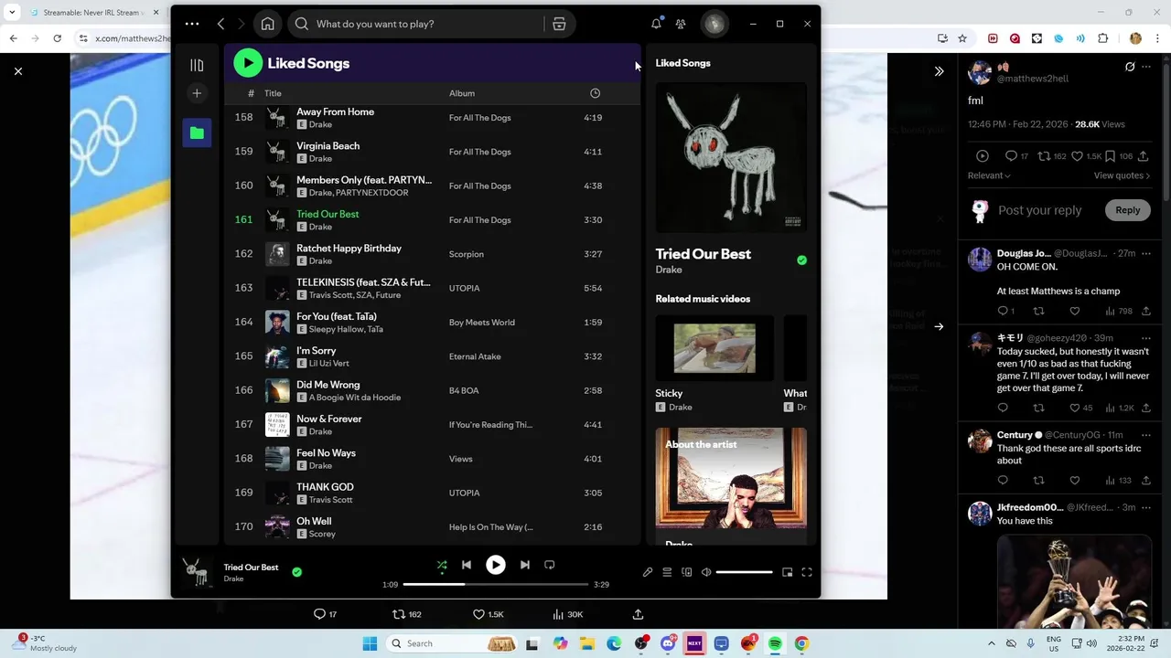Open more options on Douglas Jo reply
The image size is (1171, 658).
[x=1146, y=253]
